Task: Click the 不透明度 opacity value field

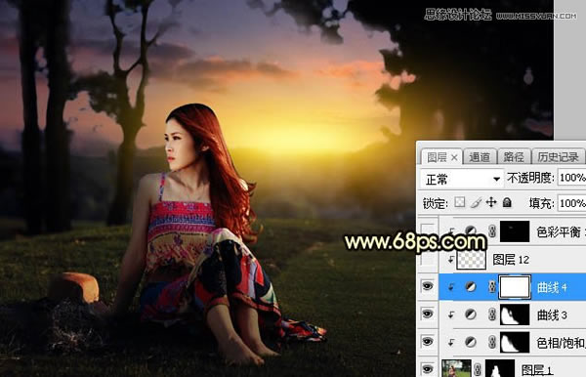Action: [x=571, y=178]
